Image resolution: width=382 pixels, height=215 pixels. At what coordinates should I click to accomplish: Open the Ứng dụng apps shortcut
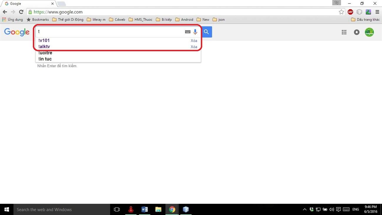click(12, 20)
